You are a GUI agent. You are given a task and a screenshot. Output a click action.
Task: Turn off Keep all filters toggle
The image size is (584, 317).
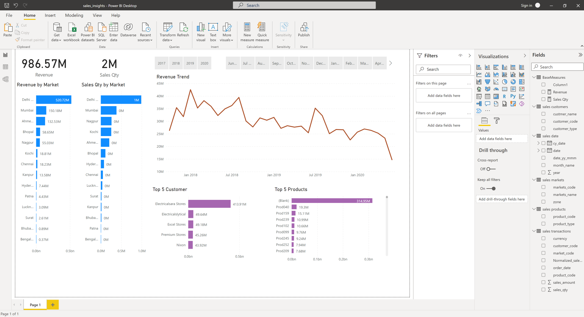[x=491, y=189]
